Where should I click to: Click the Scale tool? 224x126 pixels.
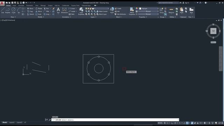point(38,14)
